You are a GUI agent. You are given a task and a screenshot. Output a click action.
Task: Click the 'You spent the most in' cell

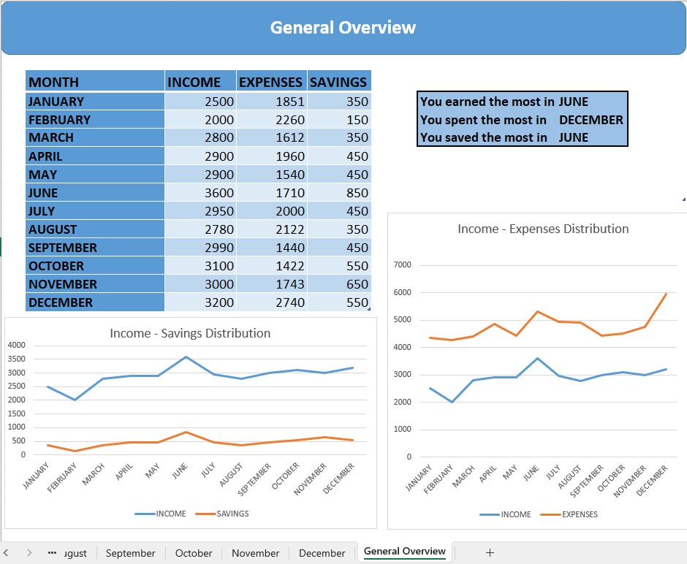tap(484, 120)
